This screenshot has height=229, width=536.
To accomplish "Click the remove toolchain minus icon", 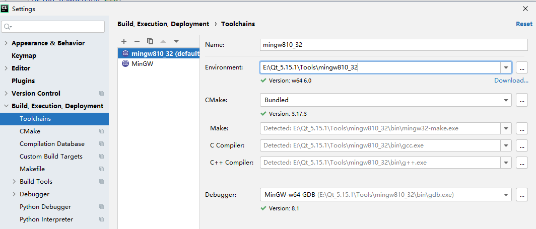I will [x=137, y=41].
